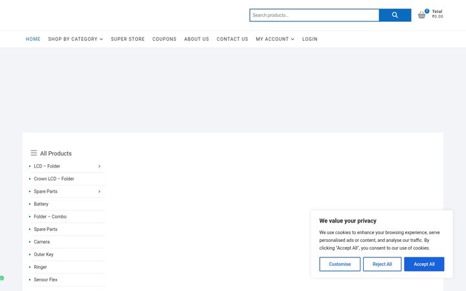
Task: Open the Coupons menu item
Action: click(x=164, y=39)
